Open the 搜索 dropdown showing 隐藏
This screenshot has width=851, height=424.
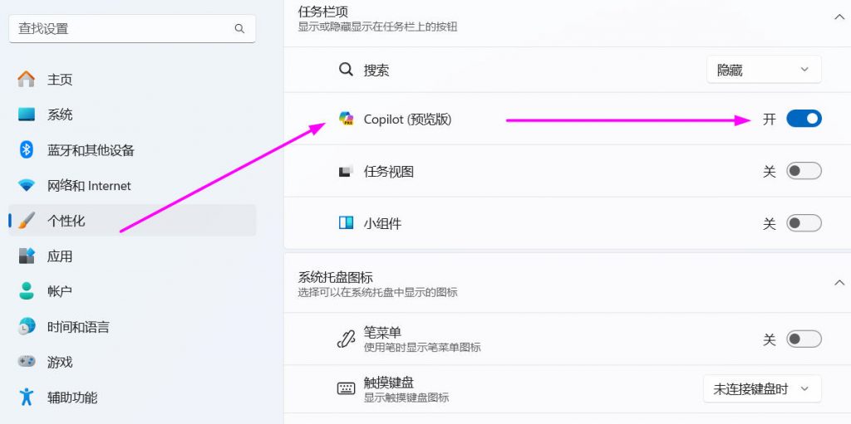pyautogui.click(x=764, y=71)
